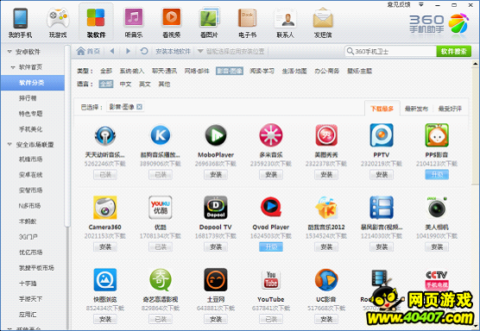Open the 酷我音乐2012 app icon
The height and width of the screenshot is (331, 480).
coord(326,208)
